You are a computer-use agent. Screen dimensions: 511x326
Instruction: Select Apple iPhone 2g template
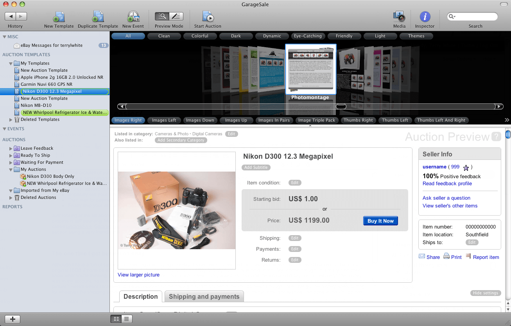coord(62,77)
